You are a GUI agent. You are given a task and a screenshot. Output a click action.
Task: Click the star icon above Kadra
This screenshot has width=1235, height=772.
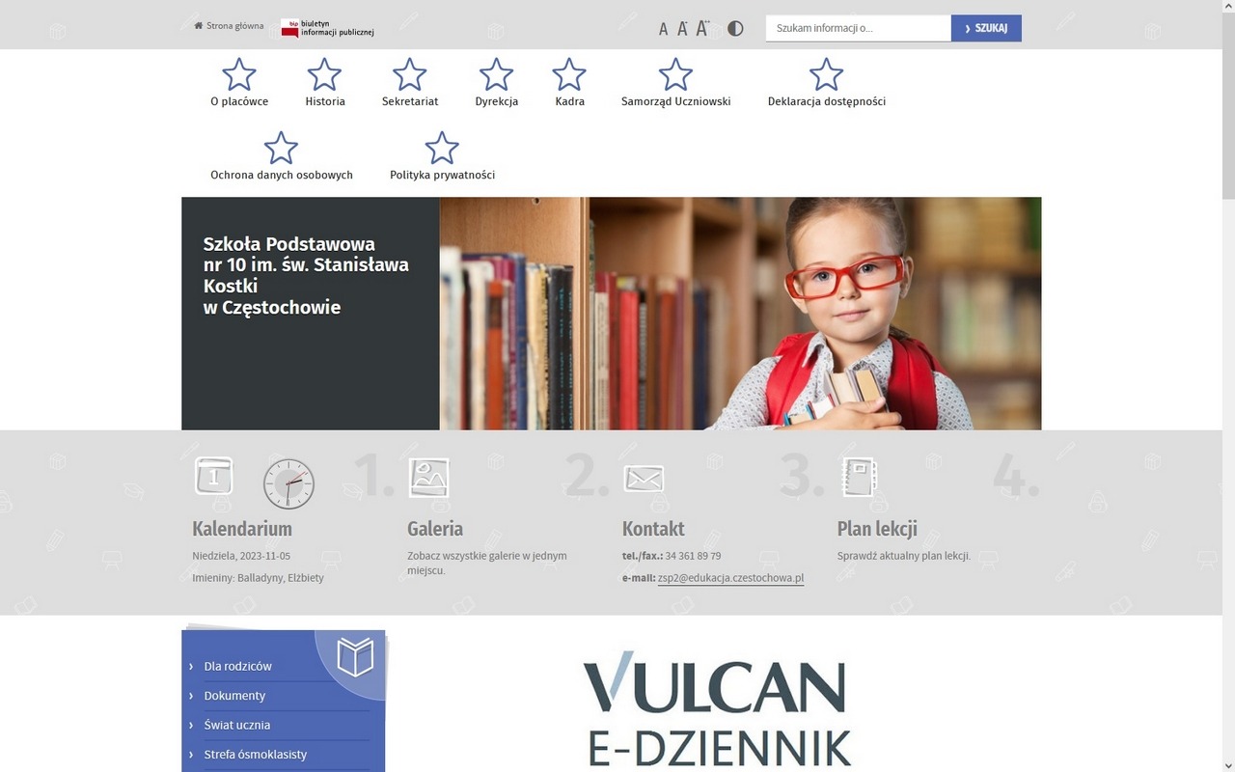click(569, 74)
